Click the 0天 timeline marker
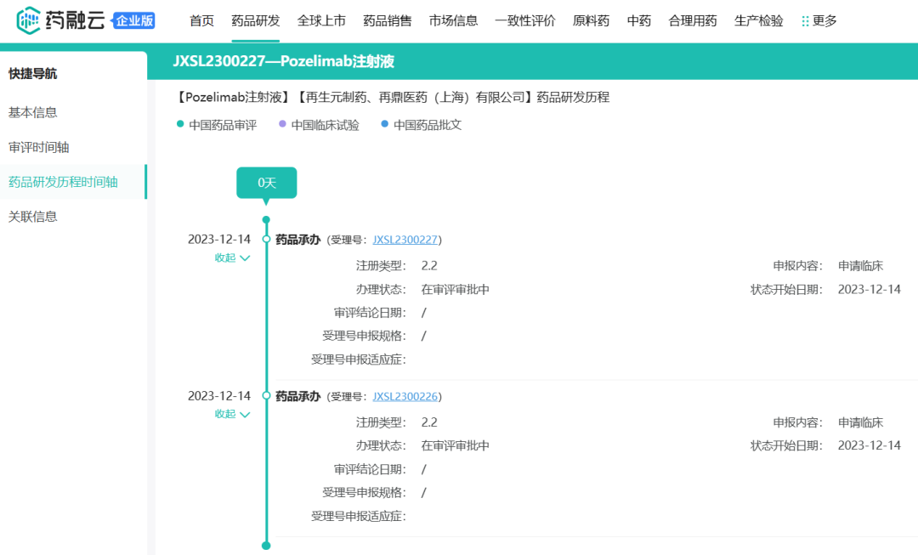This screenshot has width=918, height=555. click(x=266, y=183)
